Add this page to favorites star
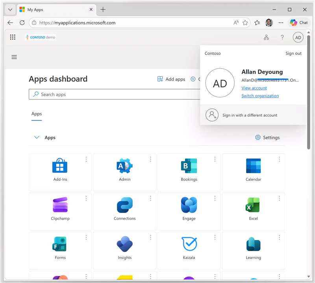The height and width of the screenshot is (283, 315). pyautogui.click(x=245, y=23)
